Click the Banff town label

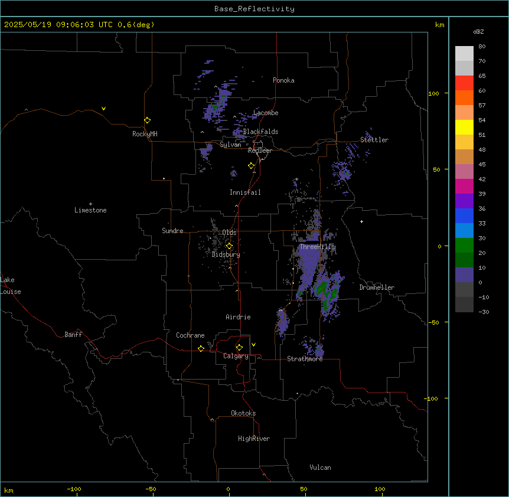coord(73,335)
